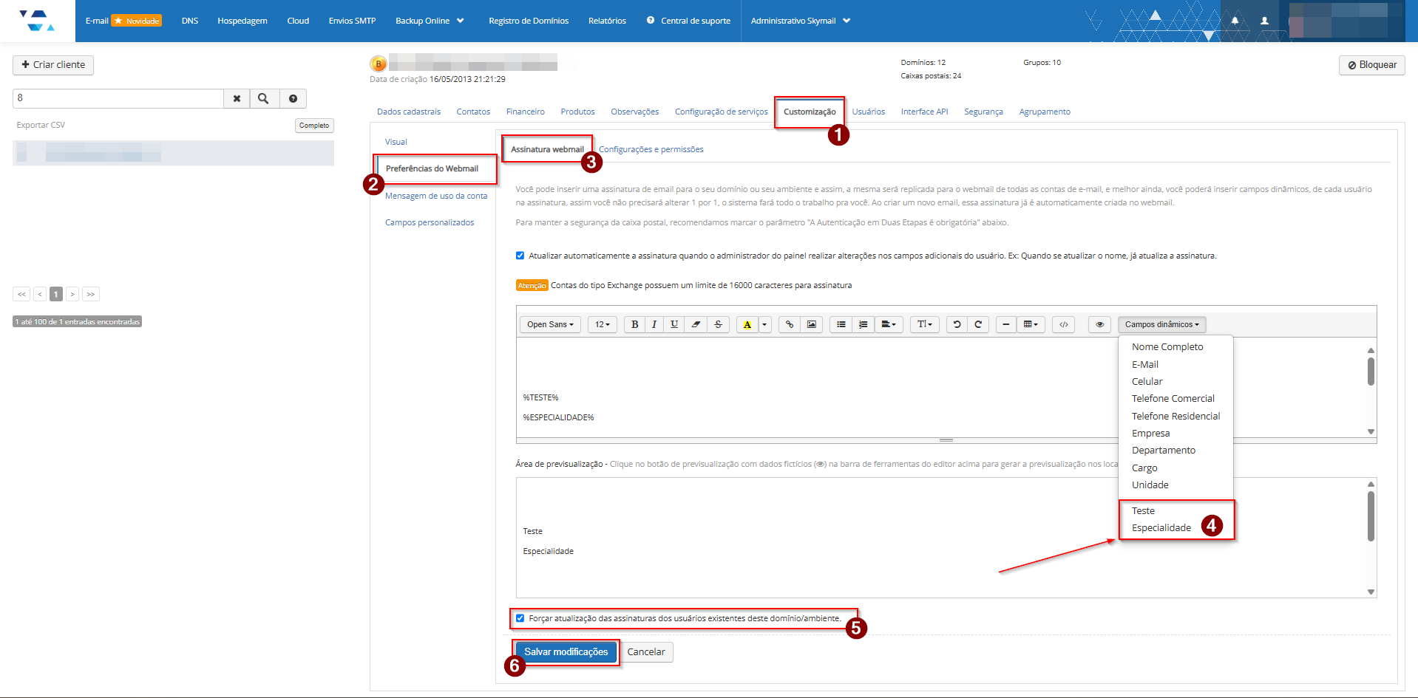The width and height of the screenshot is (1418, 698).
Task: Insert a link with the link icon
Action: 790,324
